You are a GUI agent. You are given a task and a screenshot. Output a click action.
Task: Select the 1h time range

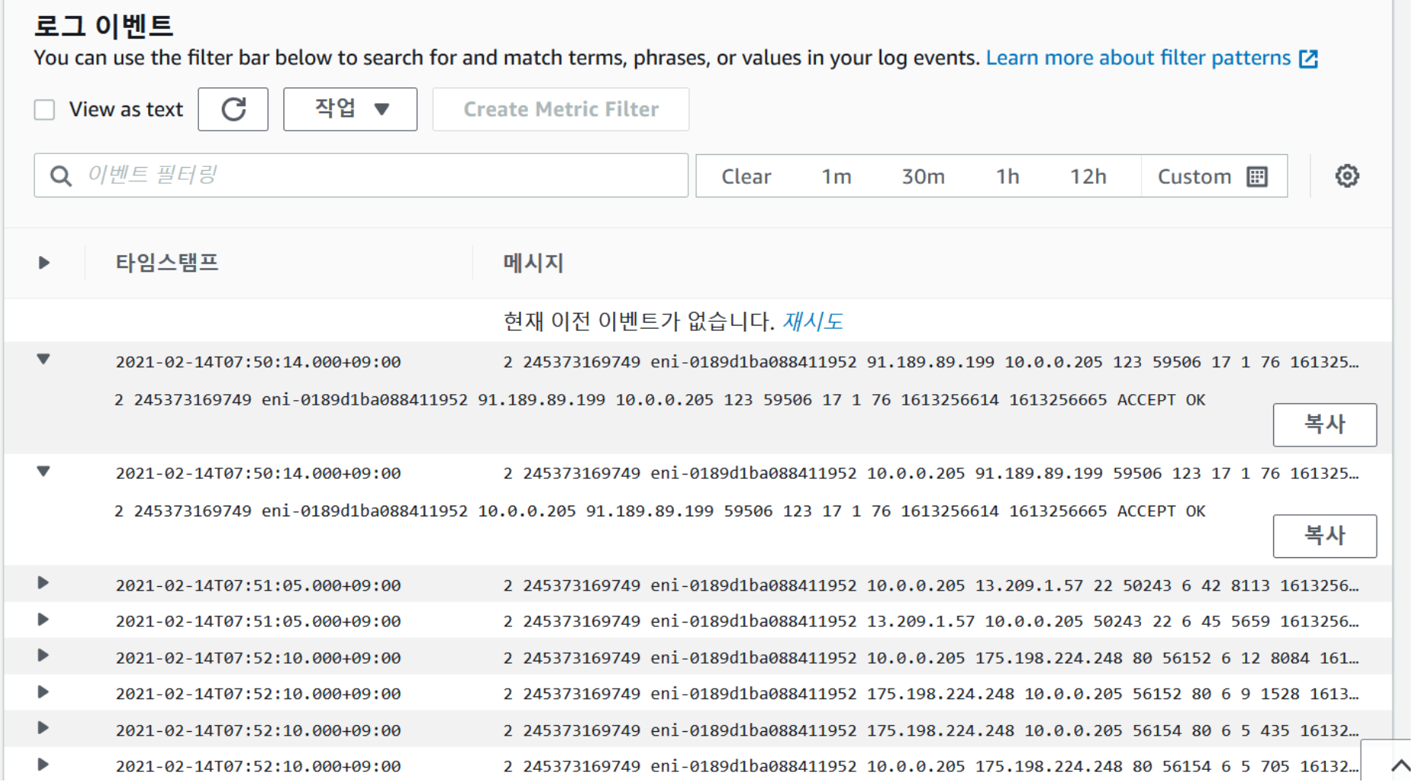coord(1007,177)
